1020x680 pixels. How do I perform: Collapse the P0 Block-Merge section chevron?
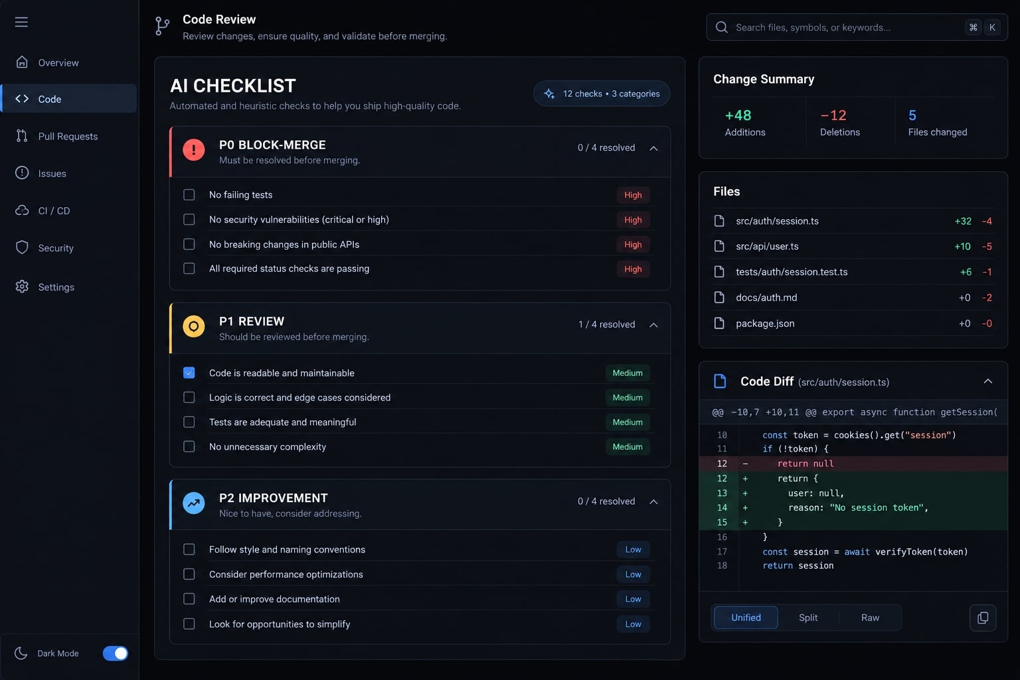pos(653,148)
